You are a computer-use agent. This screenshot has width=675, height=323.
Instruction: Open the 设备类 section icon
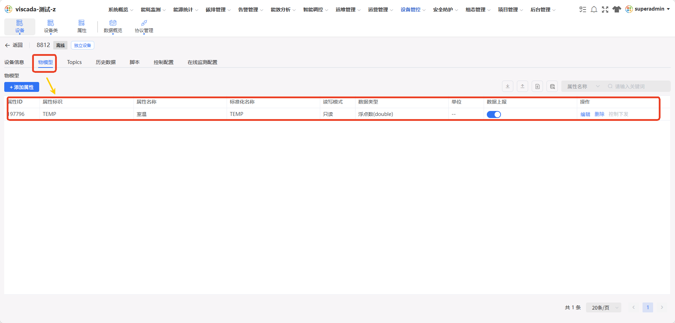(x=51, y=23)
